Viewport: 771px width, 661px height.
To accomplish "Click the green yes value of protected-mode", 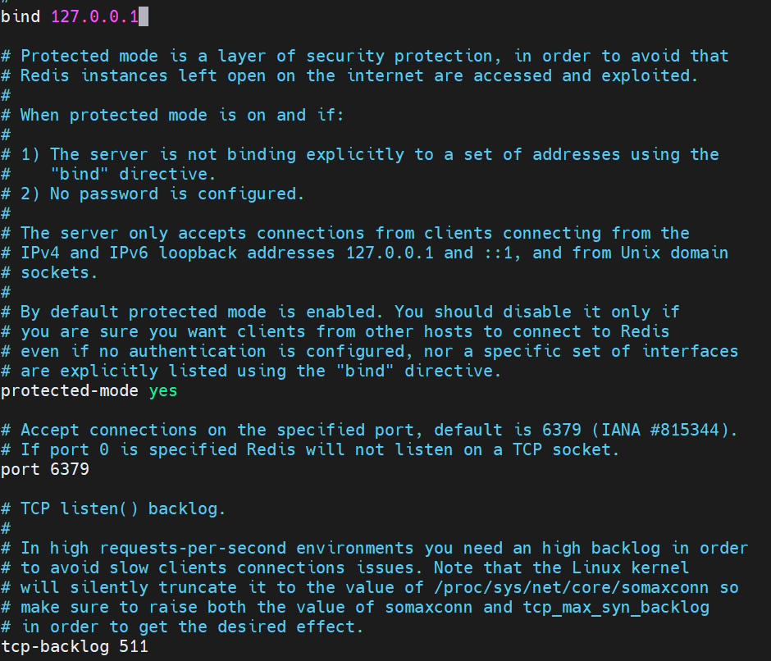I will click(x=163, y=390).
